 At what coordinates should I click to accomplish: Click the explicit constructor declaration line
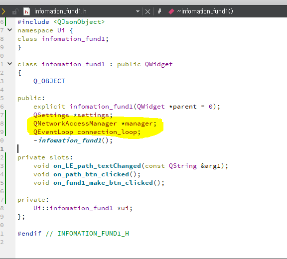(x=127, y=107)
